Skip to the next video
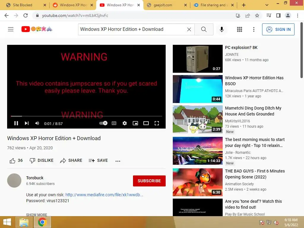This screenshot has width=304, height=228. [x=26, y=123]
